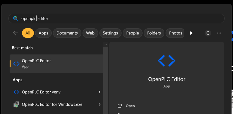Image resolution: width=233 pixels, height=114 pixels.
Task: Open the OpenPLC Editor app via Open
Action: (130, 106)
